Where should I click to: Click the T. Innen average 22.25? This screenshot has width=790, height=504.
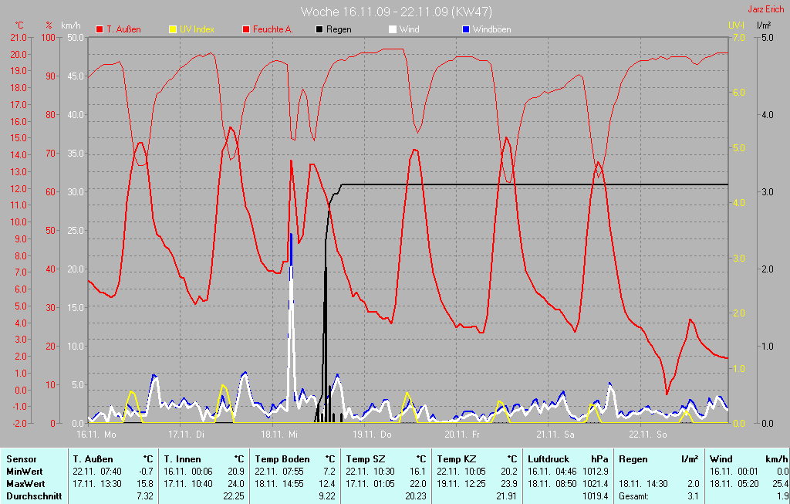(234, 496)
